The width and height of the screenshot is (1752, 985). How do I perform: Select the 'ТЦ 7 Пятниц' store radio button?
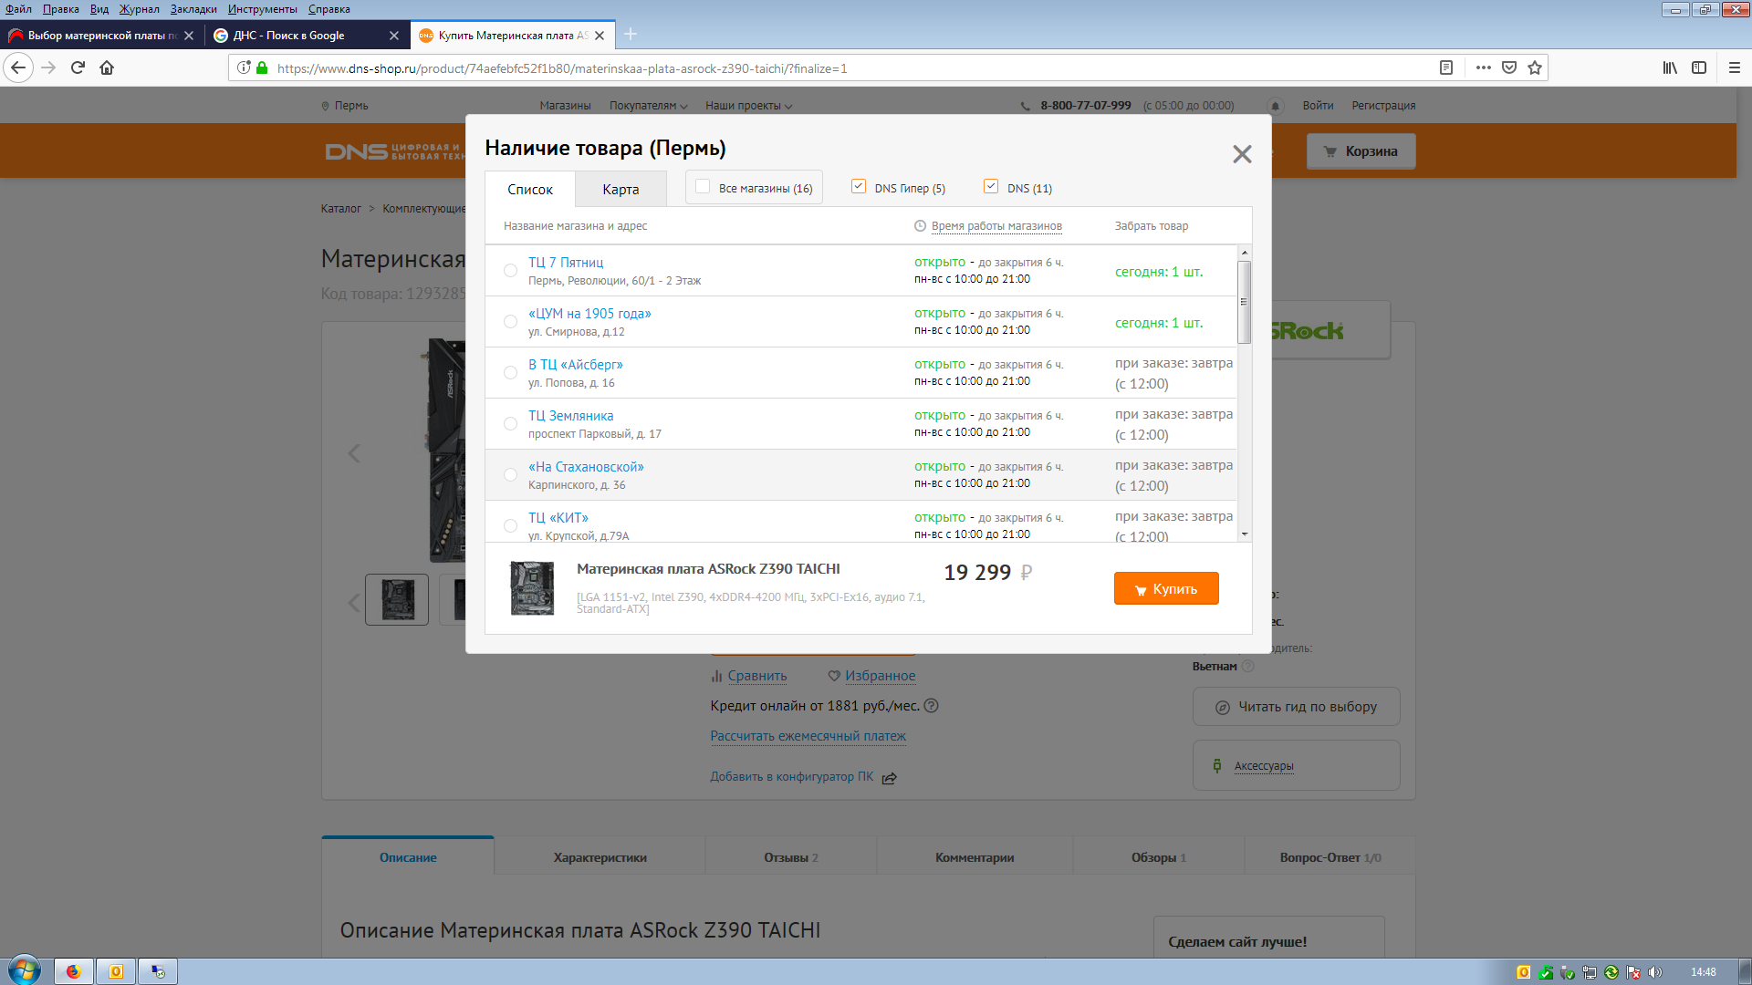tap(510, 271)
